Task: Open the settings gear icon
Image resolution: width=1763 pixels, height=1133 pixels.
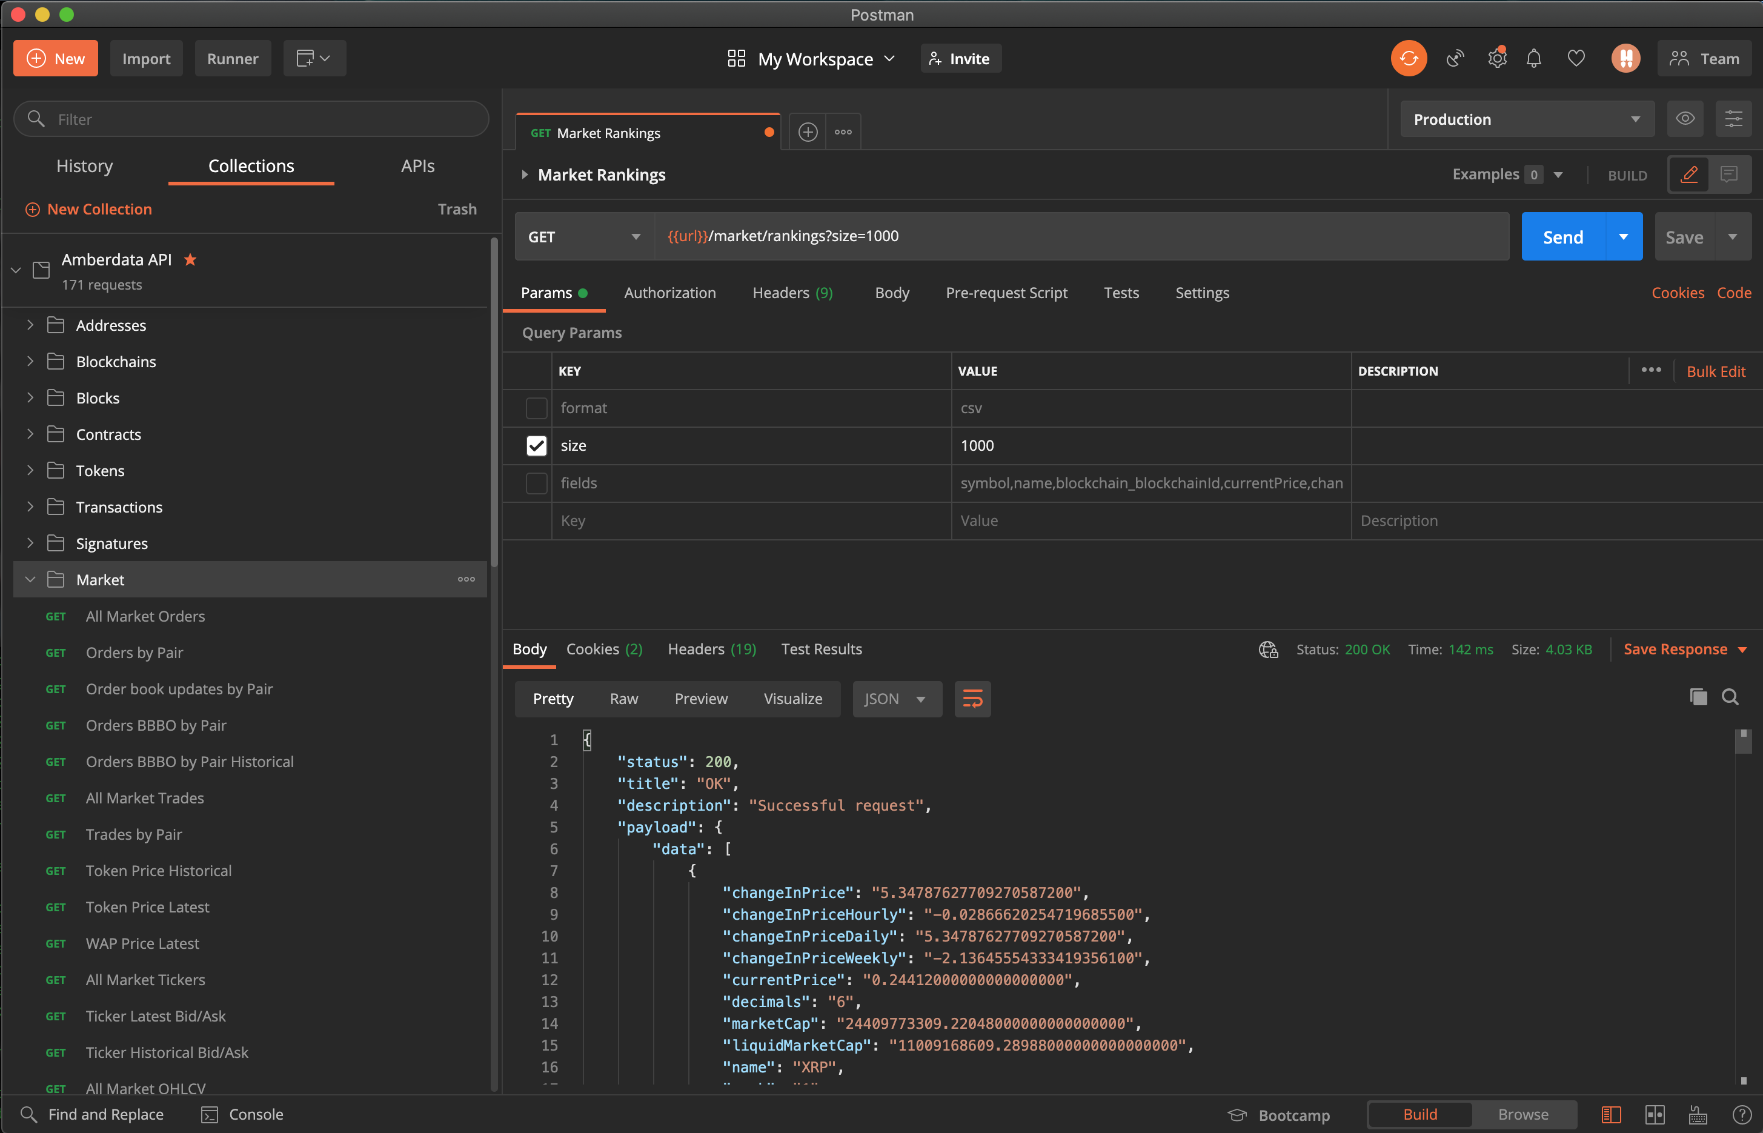Action: point(1498,58)
